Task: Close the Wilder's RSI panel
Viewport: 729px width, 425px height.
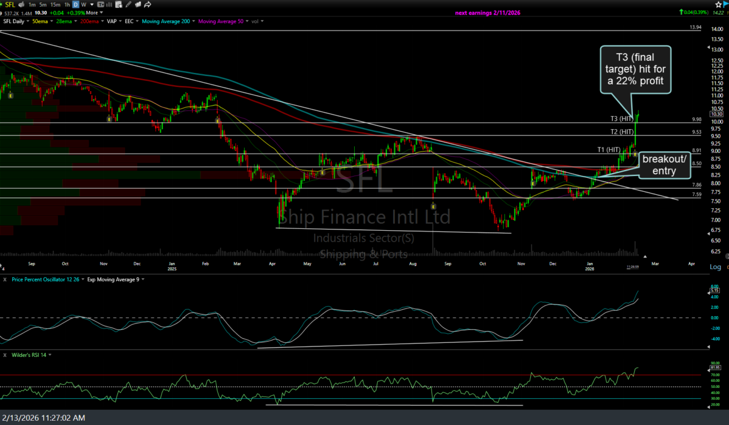Action: [x=4, y=355]
